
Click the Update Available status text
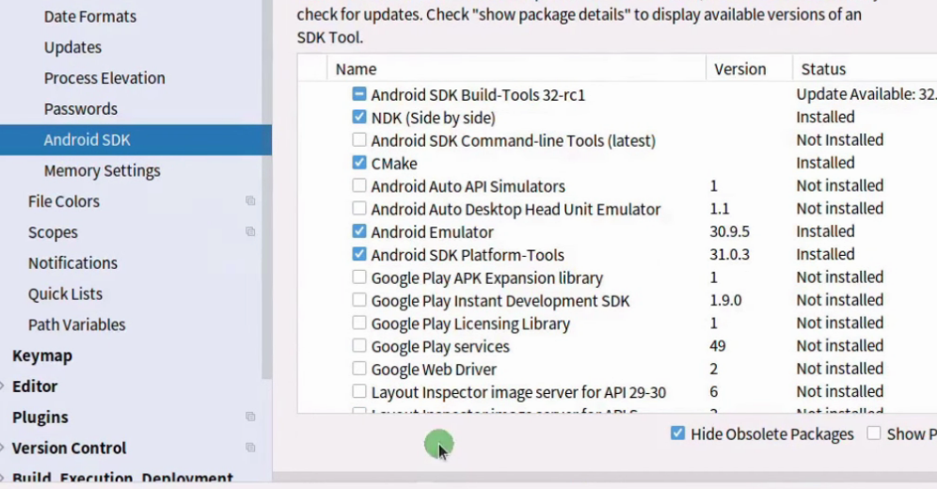click(x=866, y=94)
